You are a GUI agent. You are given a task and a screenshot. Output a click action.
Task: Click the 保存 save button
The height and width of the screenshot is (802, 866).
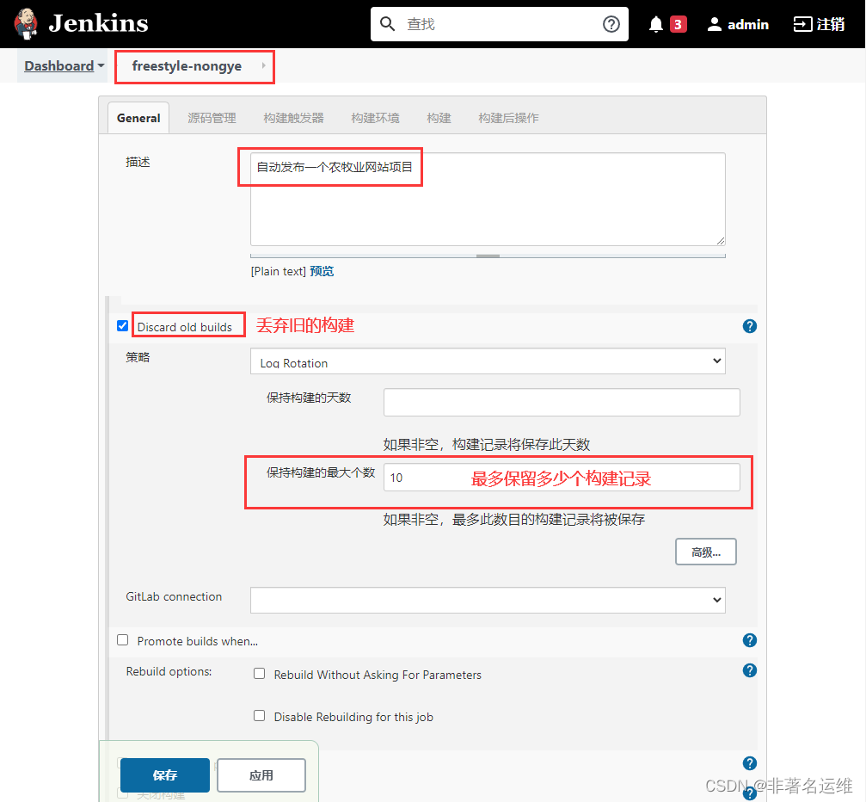click(164, 775)
